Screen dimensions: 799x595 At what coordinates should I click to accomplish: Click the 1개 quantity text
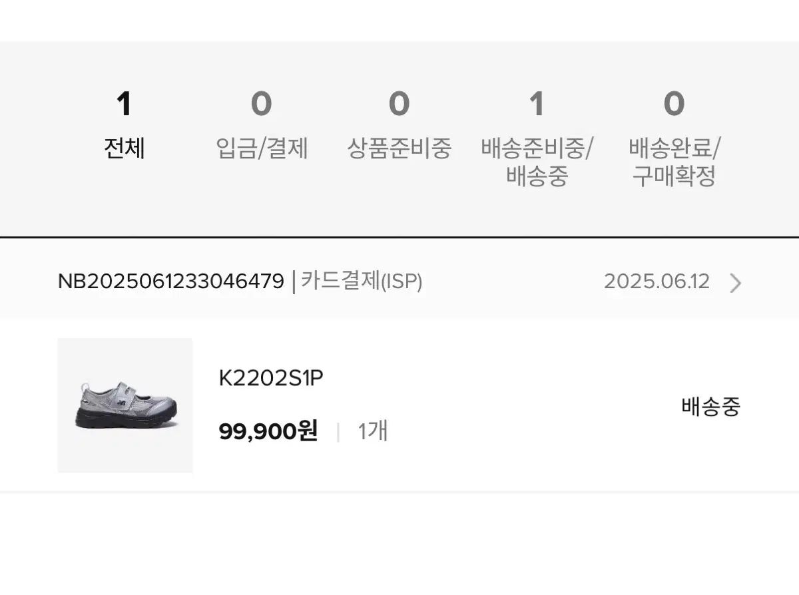(373, 432)
